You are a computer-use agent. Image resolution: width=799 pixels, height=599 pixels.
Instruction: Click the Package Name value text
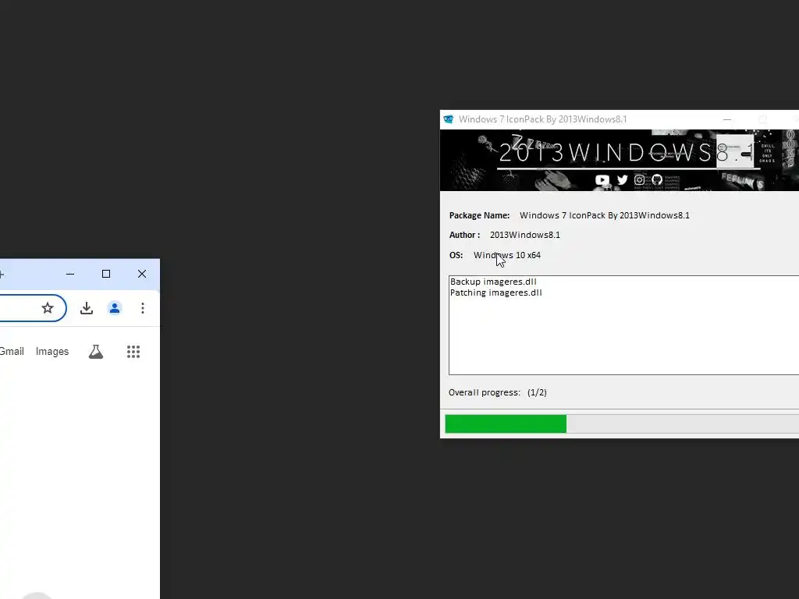tap(605, 215)
